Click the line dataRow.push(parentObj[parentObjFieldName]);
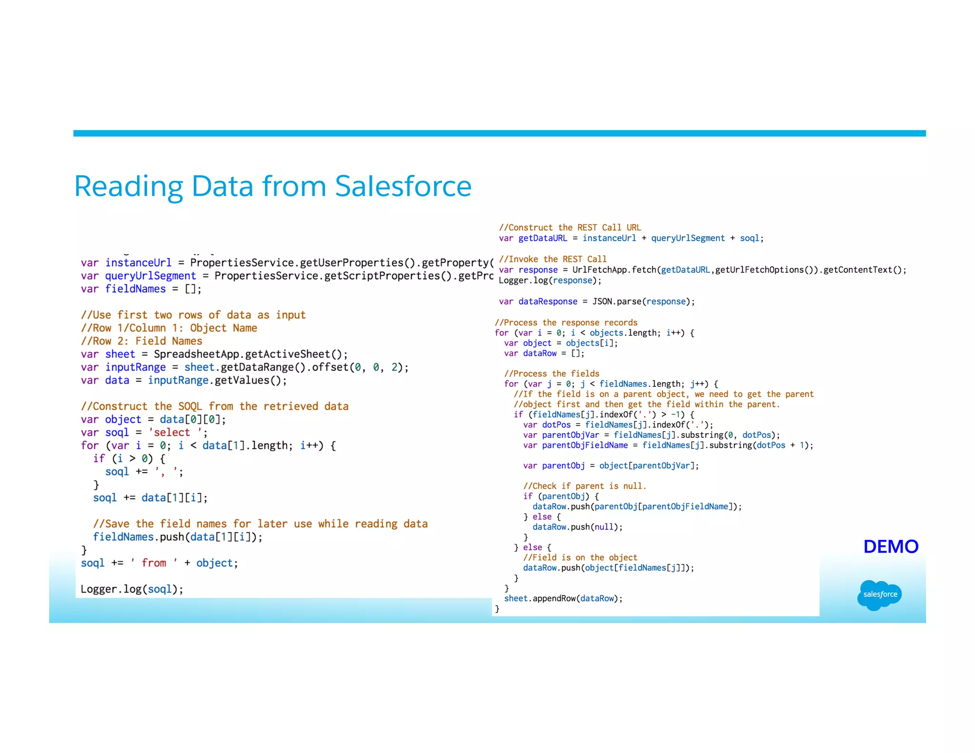The width and height of the screenshot is (975, 753). tap(637, 506)
